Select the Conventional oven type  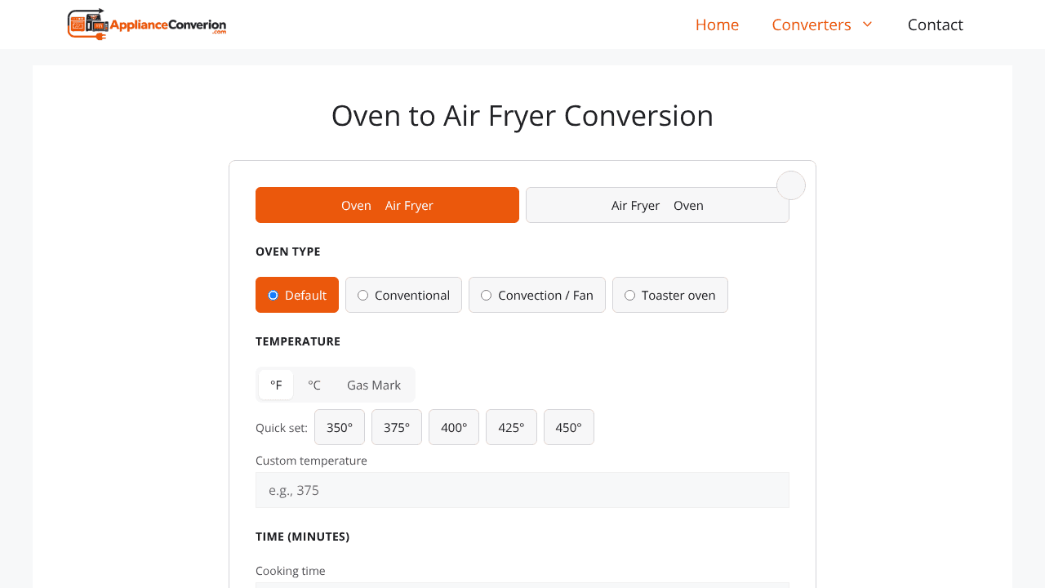[x=403, y=295]
